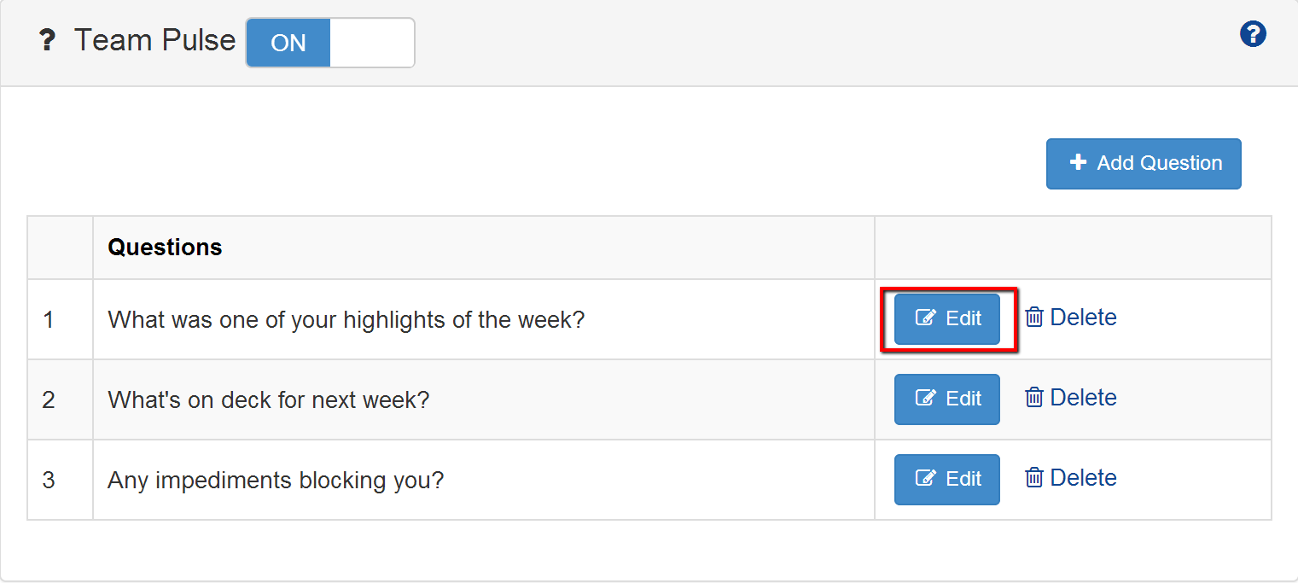Open the help icon in the top-right corner
The width and height of the screenshot is (1298, 583).
coord(1252,35)
